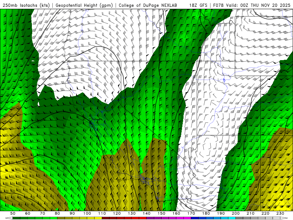Click the '180' value on the color scale
Image resolution: width=293 pixels, height=220 pixels.
pyautogui.click(x=206, y=213)
